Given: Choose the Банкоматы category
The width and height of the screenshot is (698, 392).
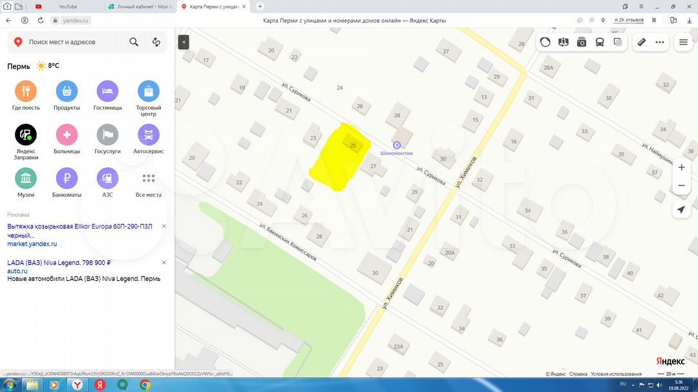Looking at the screenshot, I should (x=67, y=178).
